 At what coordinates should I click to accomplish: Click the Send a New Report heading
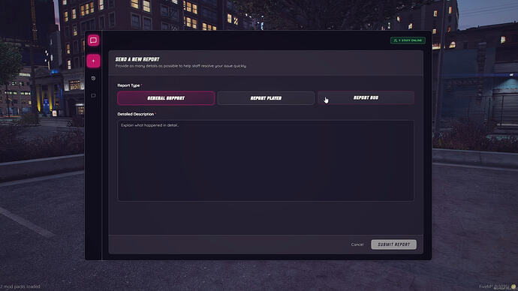[137, 59]
